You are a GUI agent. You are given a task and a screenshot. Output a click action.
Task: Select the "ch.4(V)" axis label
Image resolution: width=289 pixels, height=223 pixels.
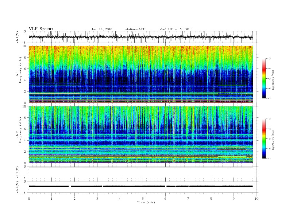pyautogui.click(x=18, y=187)
